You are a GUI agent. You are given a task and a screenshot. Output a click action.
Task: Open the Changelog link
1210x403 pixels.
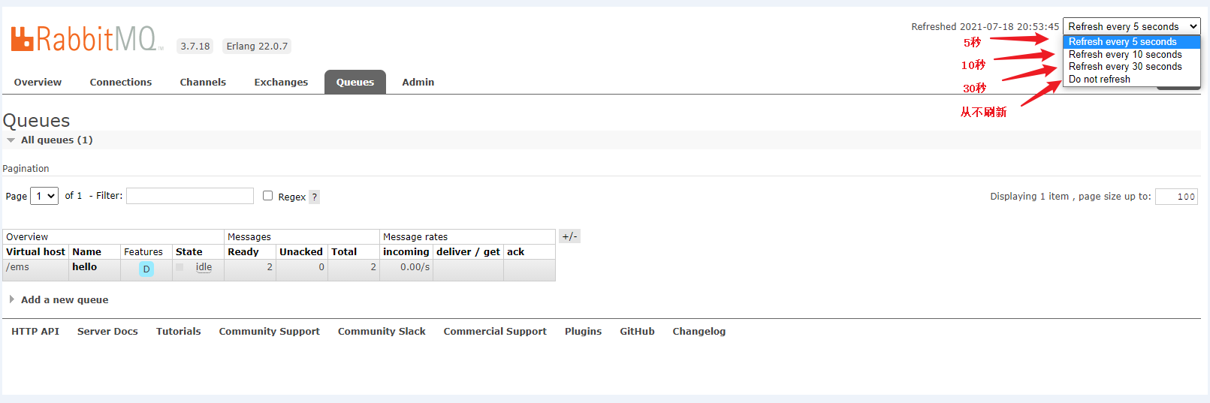pyautogui.click(x=699, y=331)
